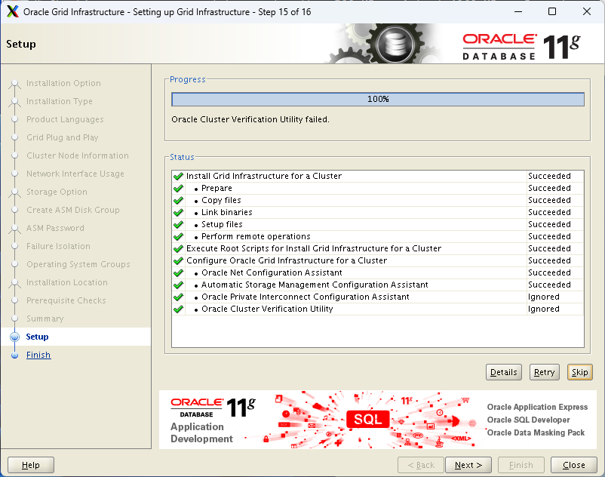Open the Help button
The height and width of the screenshot is (477, 605).
tap(31, 465)
